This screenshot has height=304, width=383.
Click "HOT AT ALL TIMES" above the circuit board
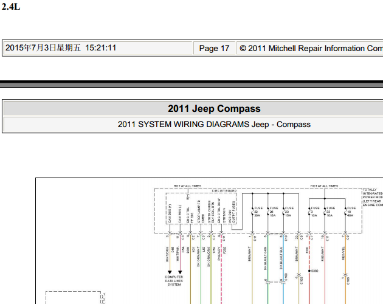(187, 186)
